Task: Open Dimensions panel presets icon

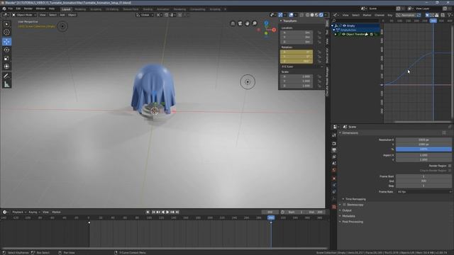Action: point(444,132)
